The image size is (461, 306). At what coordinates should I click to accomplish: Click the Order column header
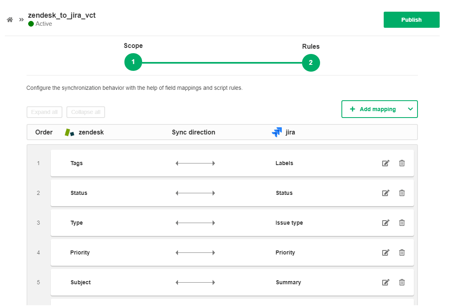click(44, 132)
